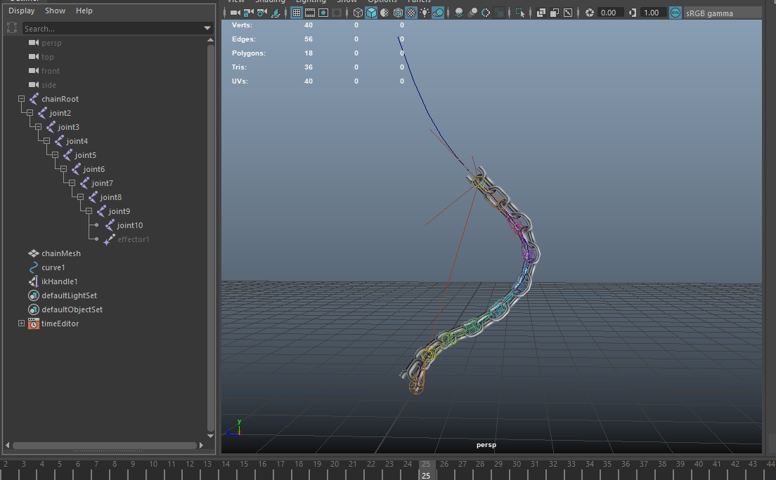
Task: Open Camera Attributes via gear-camera icon
Action: [261, 13]
